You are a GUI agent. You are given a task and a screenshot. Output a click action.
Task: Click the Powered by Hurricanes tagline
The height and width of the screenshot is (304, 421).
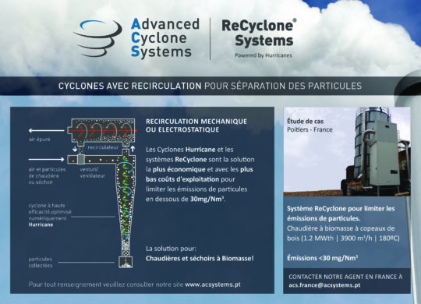pyautogui.click(x=264, y=55)
